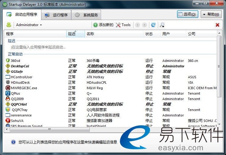Screen dimensions: 226x155
Task: Sort by the 延迟 column header
Action: pyautogui.click(x=75, y=34)
